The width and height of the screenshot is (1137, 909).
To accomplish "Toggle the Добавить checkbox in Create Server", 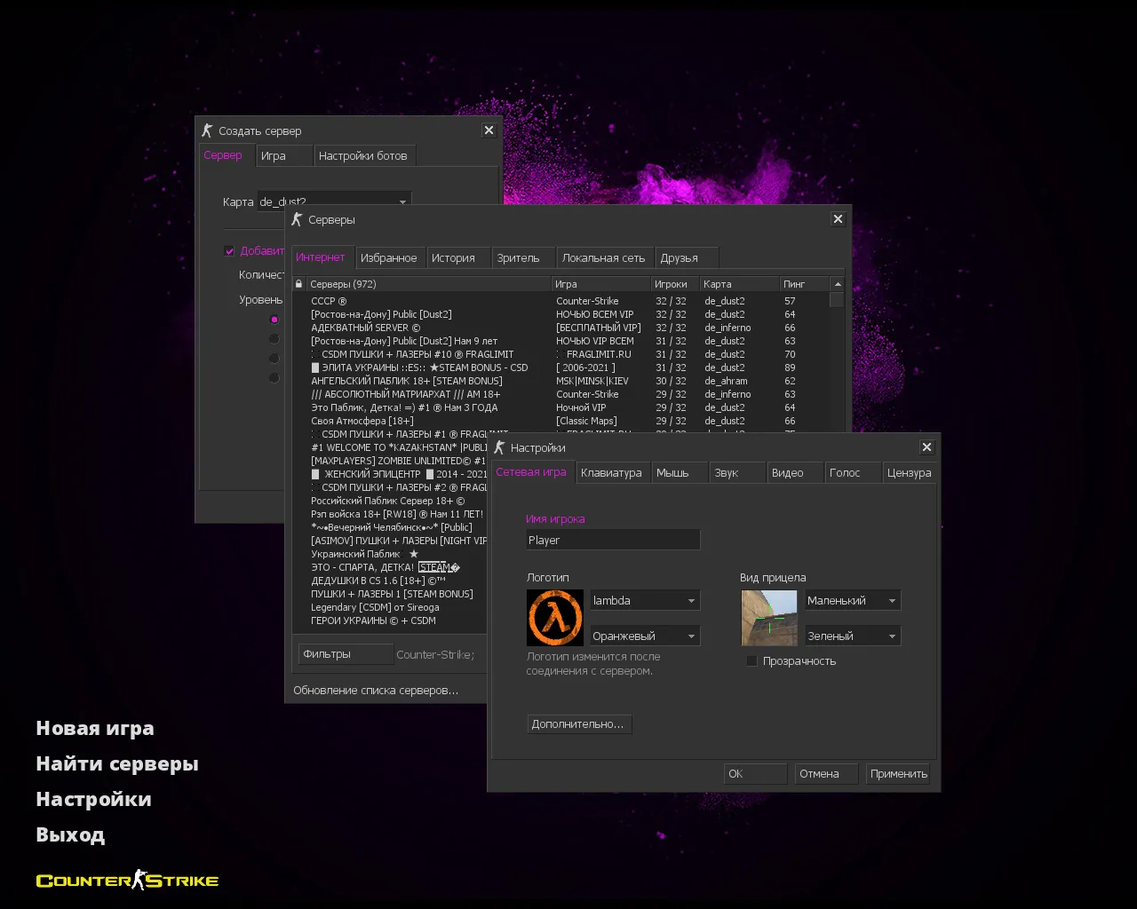I will click(229, 251).
